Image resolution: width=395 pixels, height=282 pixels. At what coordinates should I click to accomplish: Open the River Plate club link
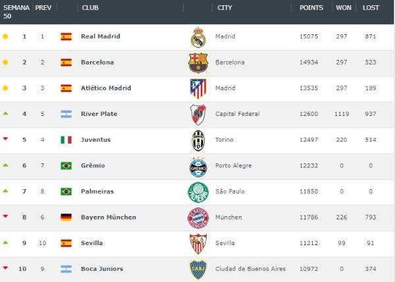coord(99,114)
